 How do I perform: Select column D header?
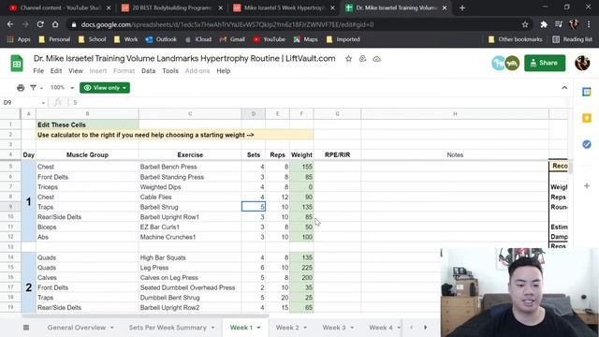click(x=254, y=114)
